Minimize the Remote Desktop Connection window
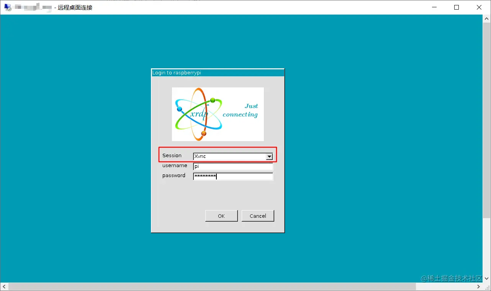 point(434,7)
